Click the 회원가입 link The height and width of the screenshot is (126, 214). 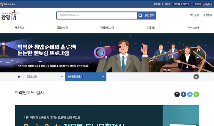pos(157,4)
